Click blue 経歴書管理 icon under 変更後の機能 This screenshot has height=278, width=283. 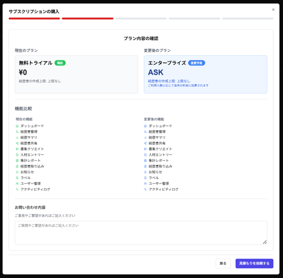145,132
